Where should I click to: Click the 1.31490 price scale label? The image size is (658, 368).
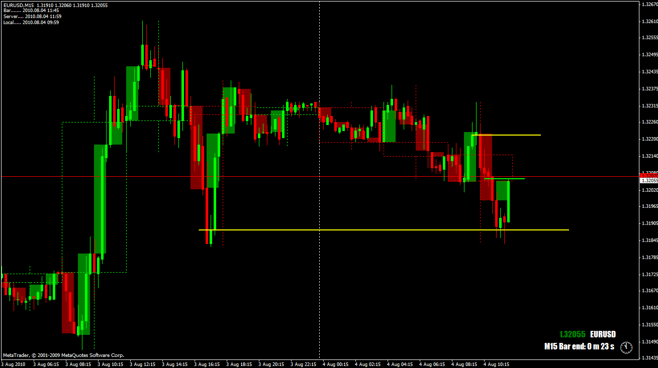tap(650, 342)
